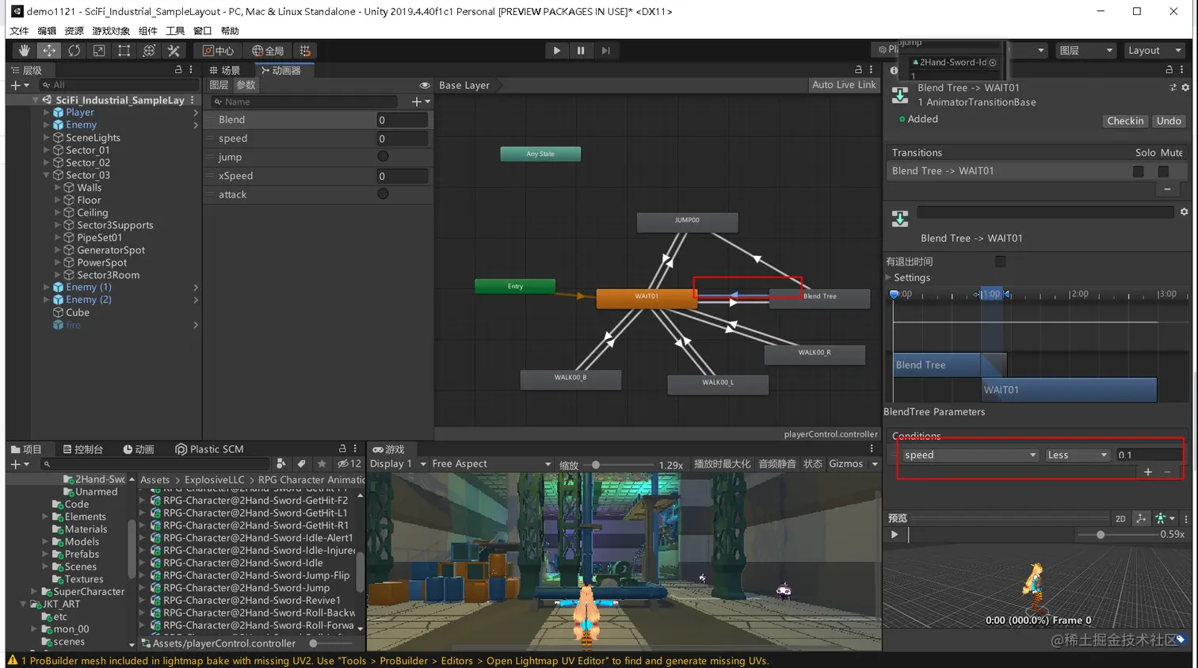Click the Checkin button
1198x668 pixels.
point(1125,120)
